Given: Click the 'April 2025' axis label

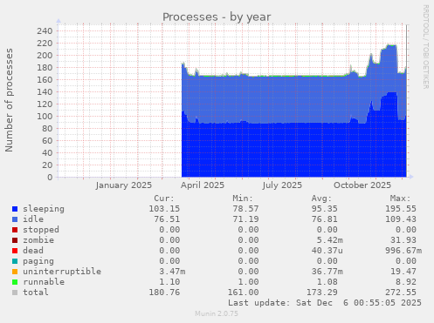Looking at the screenshot, I should [x=203, y=185].
